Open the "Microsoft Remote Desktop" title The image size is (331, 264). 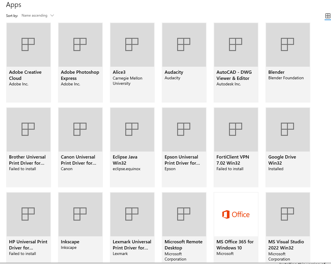[x=184, y=245]
